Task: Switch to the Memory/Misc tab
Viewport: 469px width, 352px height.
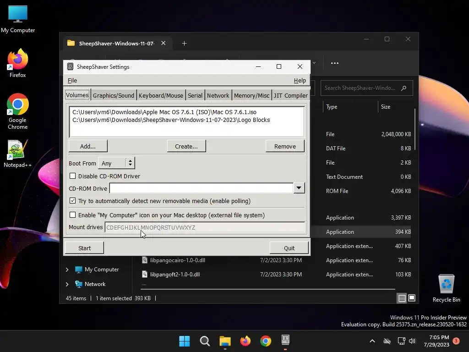Action: (251, 95)
